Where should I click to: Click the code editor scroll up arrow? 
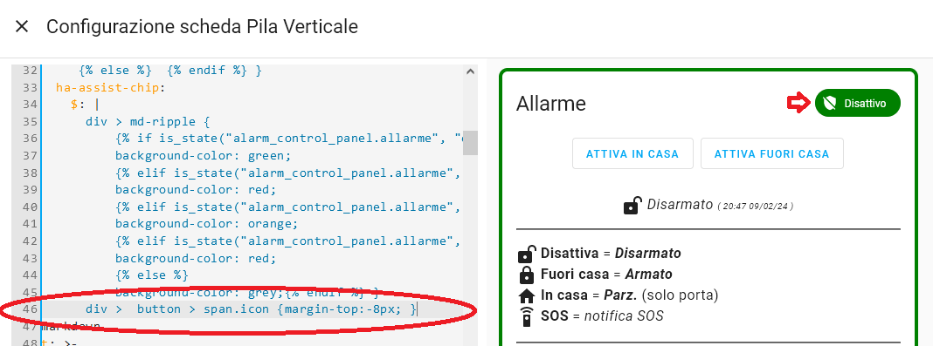tap(470, 71)
